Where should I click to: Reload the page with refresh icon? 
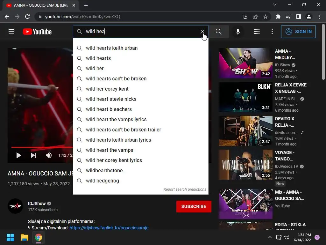27,17
